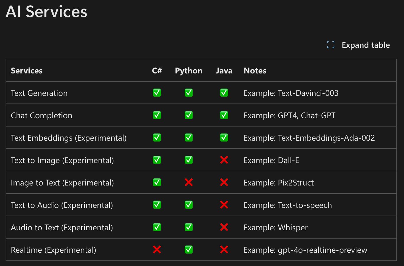Click the C# red X in Realtime row

[x=157, y=250]
